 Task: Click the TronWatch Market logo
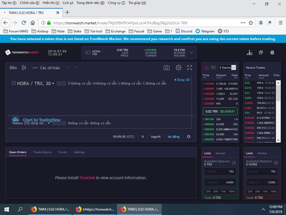click(x=22, y=52)
